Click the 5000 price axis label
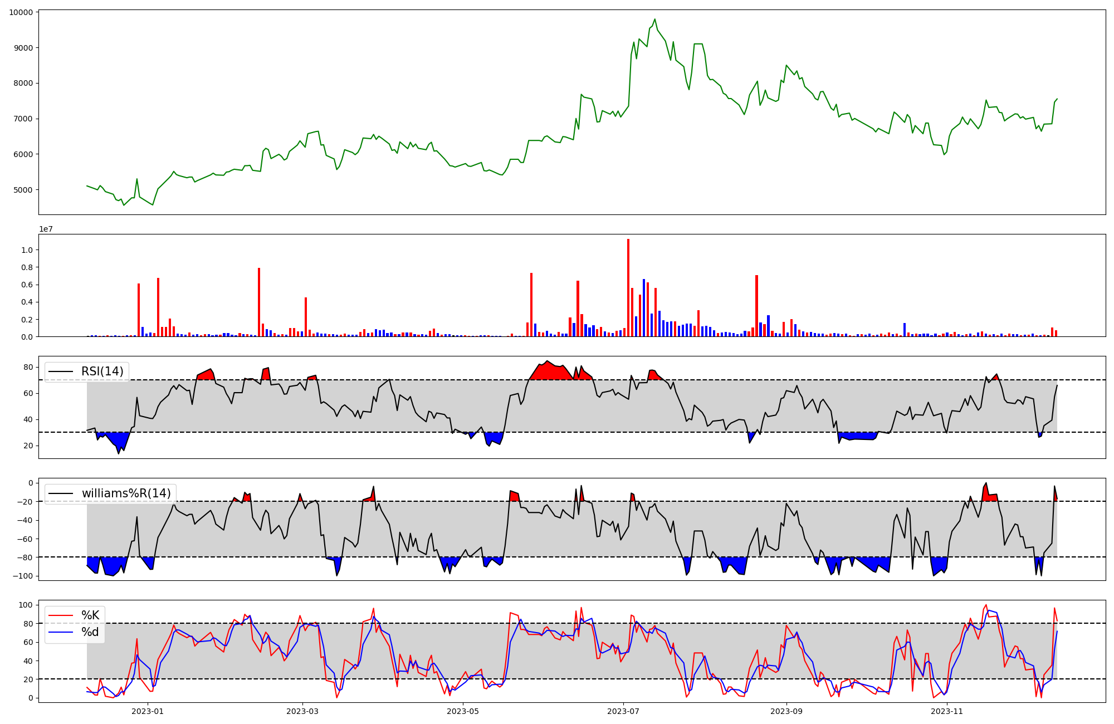This screenshot has width=1114, height=724. pos(23,190)
